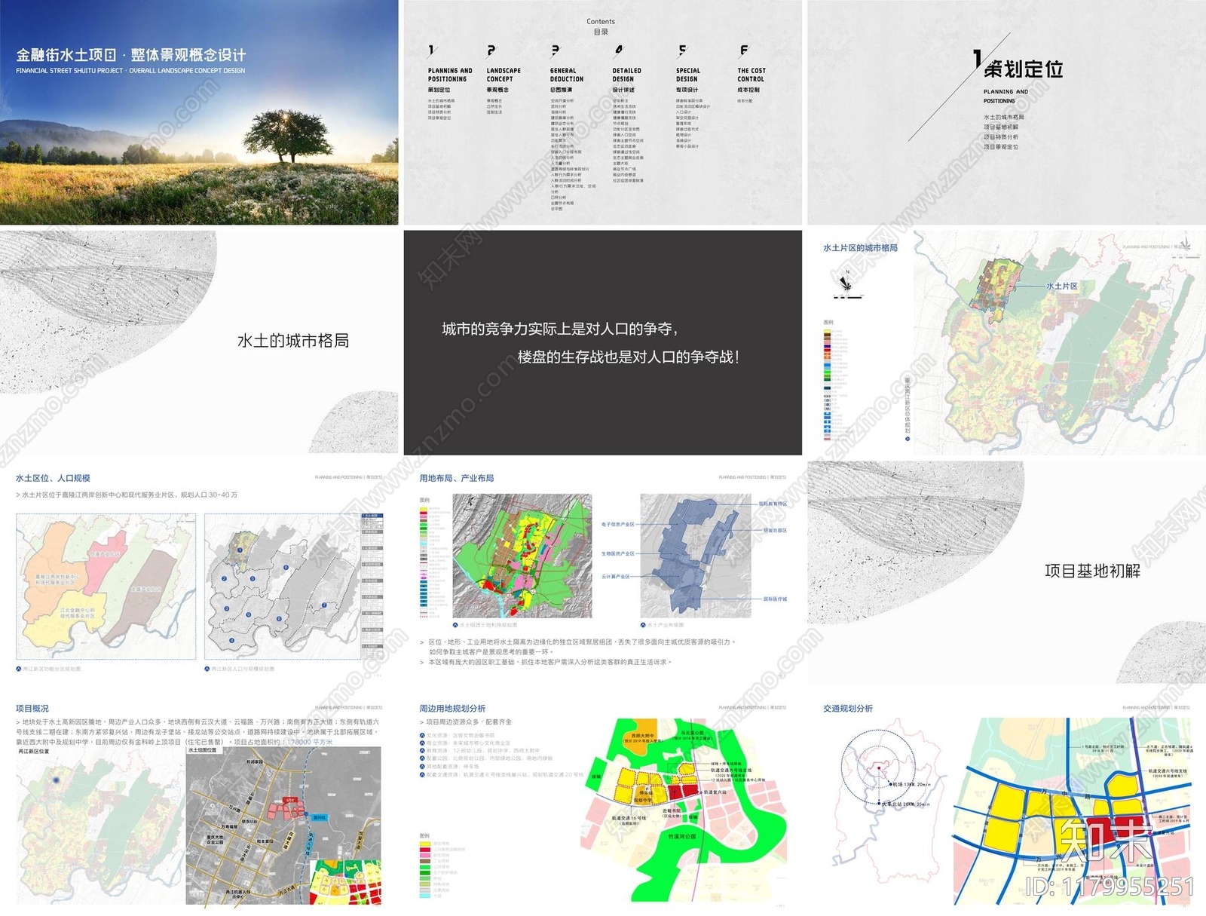This screenshot has width=1206, height=916.
Task: Select THE COST CONTROL heading in contents
Action: point(751,75)
